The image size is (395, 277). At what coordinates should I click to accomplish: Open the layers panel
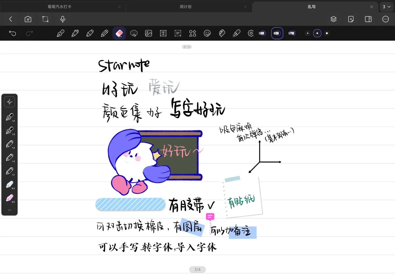pyautogui.click(x=334, y=19)
